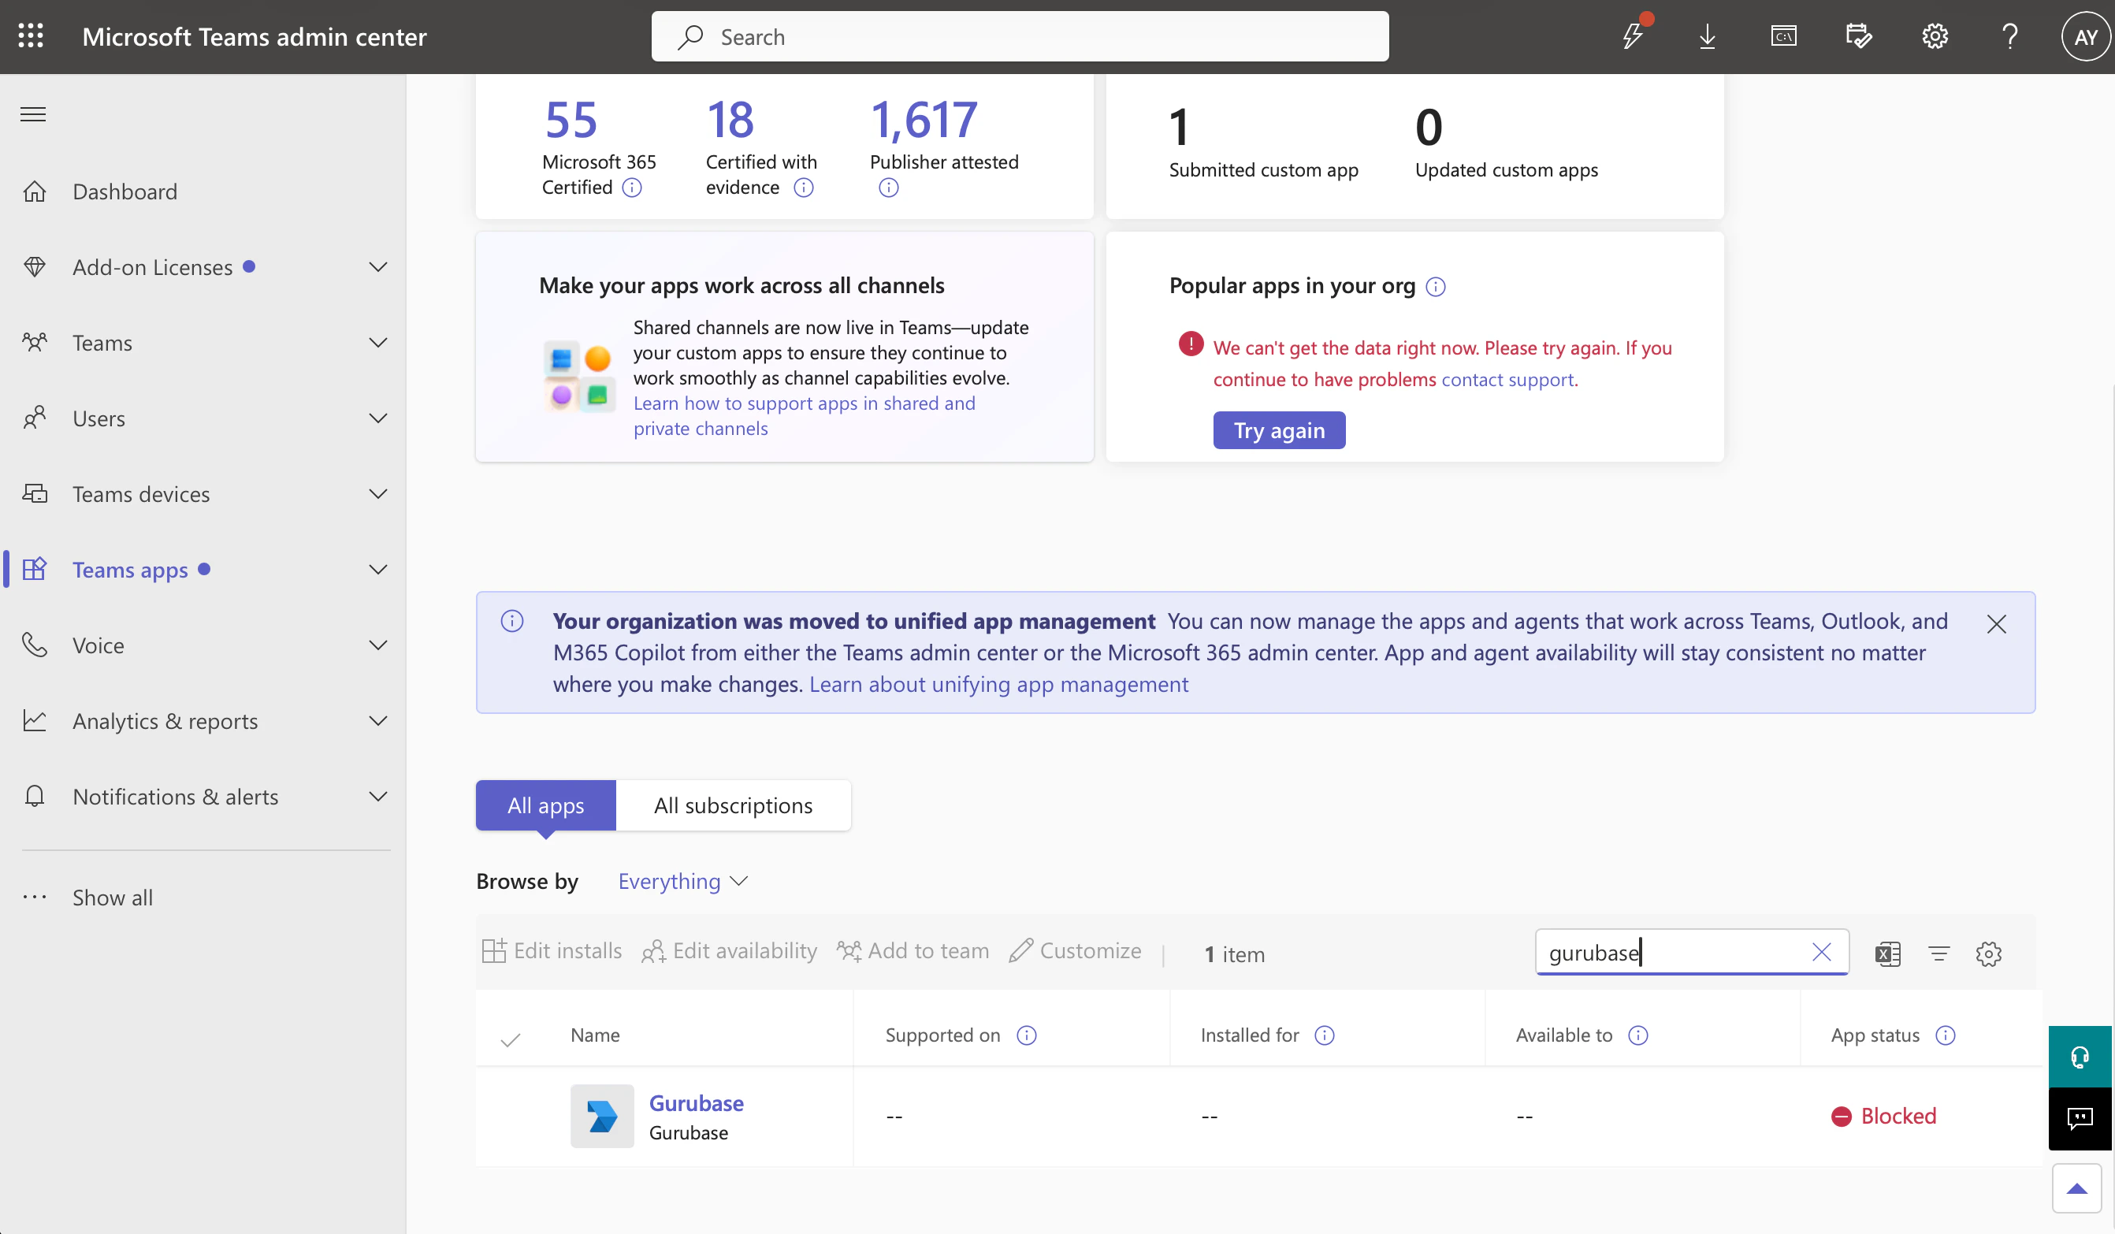Screen dimensions: 2115x1234
Task: Click the back to top arrow button
Action: (x=2076, y=1188)
